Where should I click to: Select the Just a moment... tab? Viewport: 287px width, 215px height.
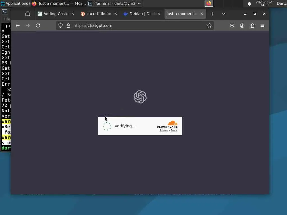pos(182,14)
